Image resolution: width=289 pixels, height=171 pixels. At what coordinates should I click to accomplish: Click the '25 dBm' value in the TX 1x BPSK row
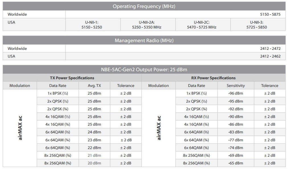tap(94, 93)
